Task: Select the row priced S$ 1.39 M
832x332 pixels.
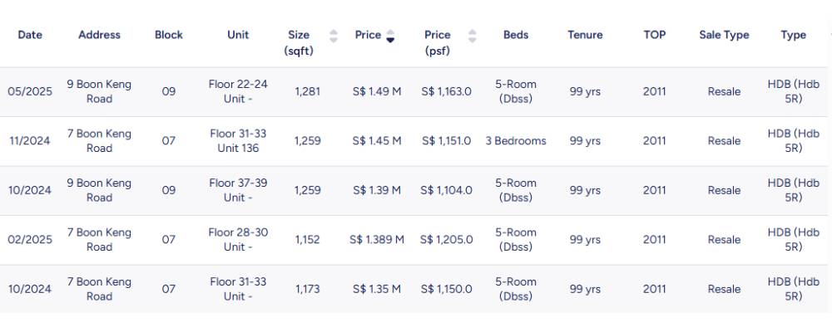Action: [377, 190]
